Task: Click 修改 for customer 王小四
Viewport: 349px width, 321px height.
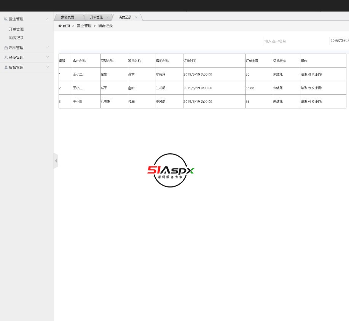Action: coord(311,102)
